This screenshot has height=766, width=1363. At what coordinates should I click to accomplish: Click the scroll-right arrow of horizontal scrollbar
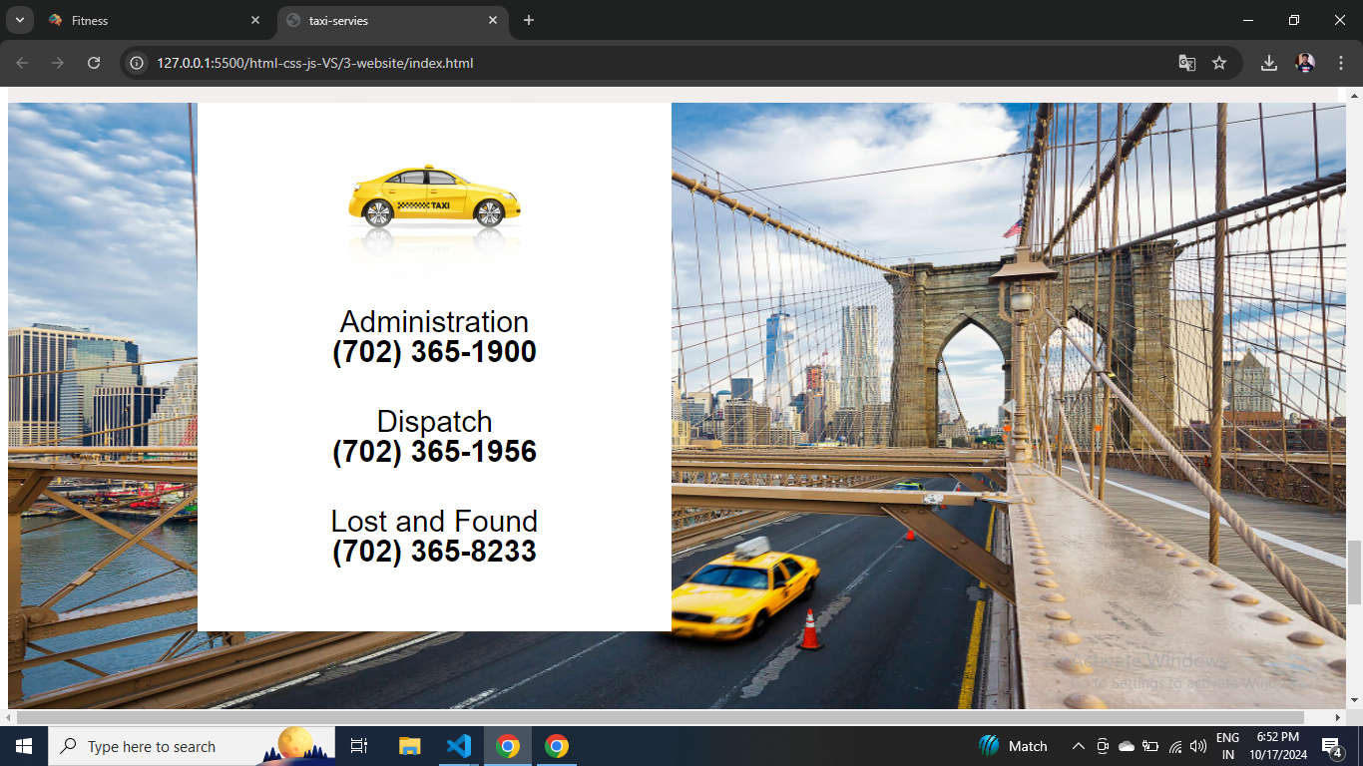[x=1338, y=717]
